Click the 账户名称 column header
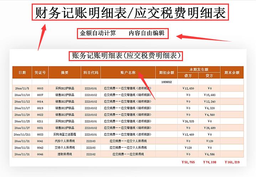 pos(128,73)
